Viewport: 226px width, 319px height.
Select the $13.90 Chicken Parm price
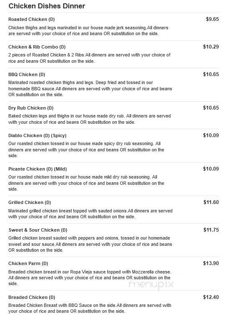click(211, 263)
